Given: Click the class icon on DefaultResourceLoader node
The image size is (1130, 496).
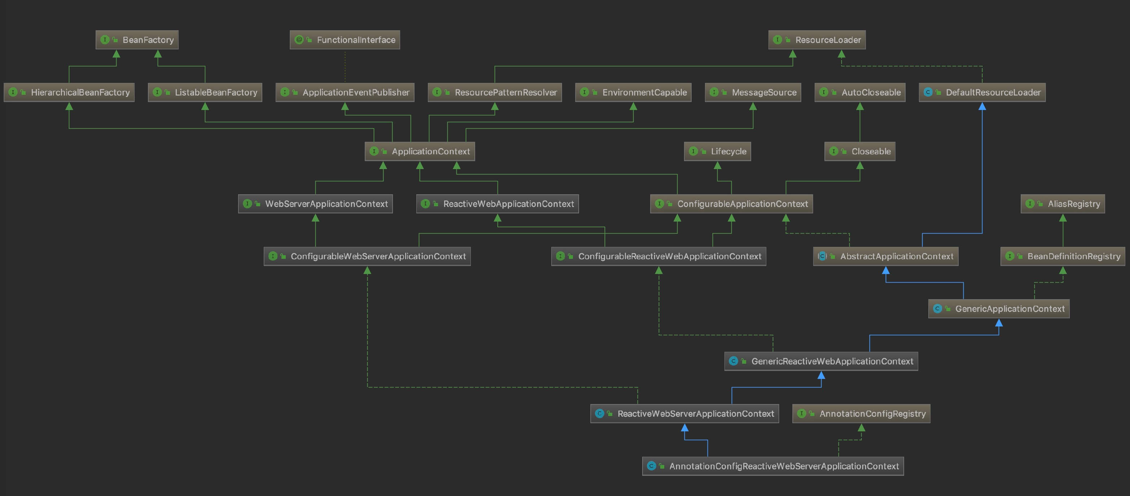Looking at the screenshot, I should click(928, 92).
